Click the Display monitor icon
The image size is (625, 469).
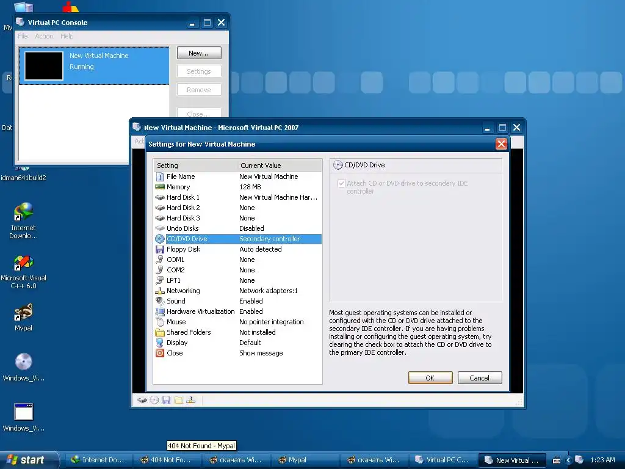point(160,343)
